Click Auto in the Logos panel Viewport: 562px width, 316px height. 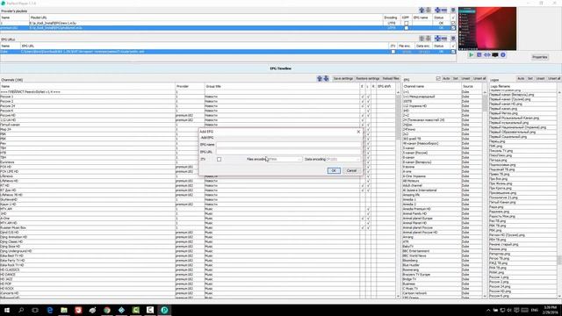pyautogui.click(x=521, y=78)
